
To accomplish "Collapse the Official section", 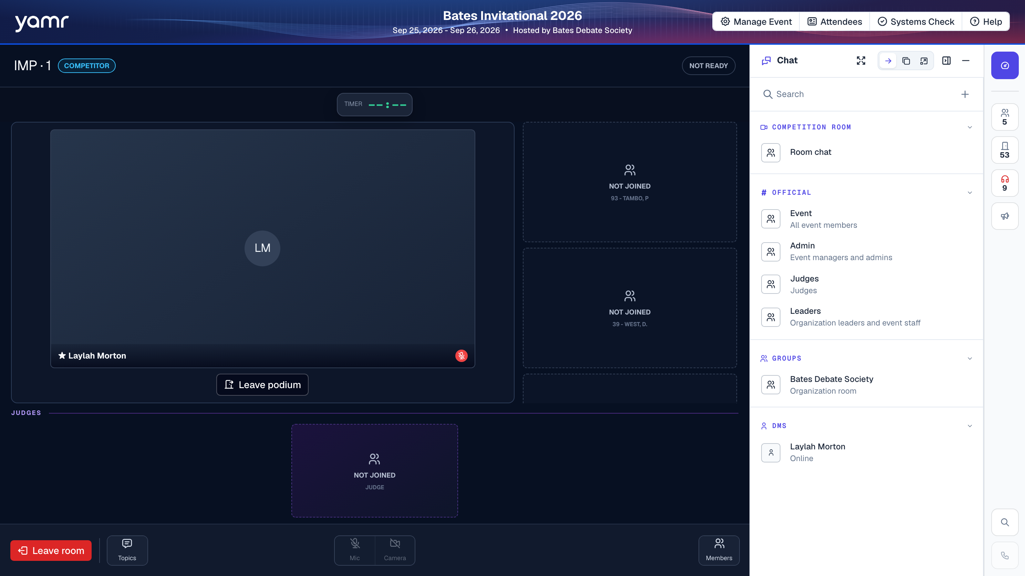I will tap(970, 193).
